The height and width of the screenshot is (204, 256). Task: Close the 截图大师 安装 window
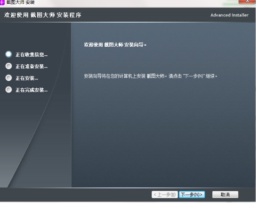pyautogui.click(x=247, y=1)
